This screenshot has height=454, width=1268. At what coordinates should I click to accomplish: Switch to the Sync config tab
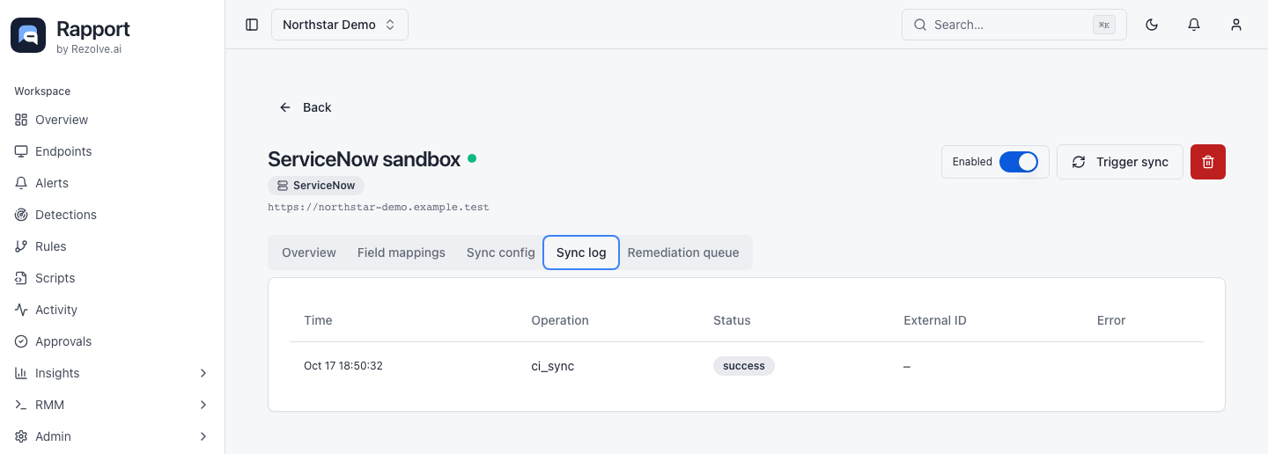[x=500, y=253]
